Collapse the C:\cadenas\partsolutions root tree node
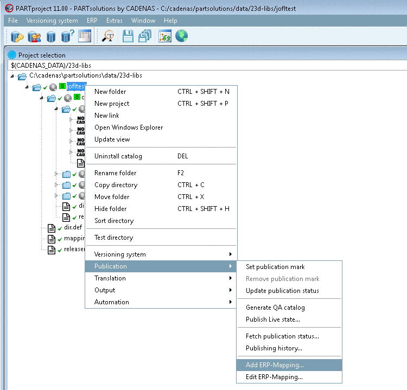 click(13, 76)
